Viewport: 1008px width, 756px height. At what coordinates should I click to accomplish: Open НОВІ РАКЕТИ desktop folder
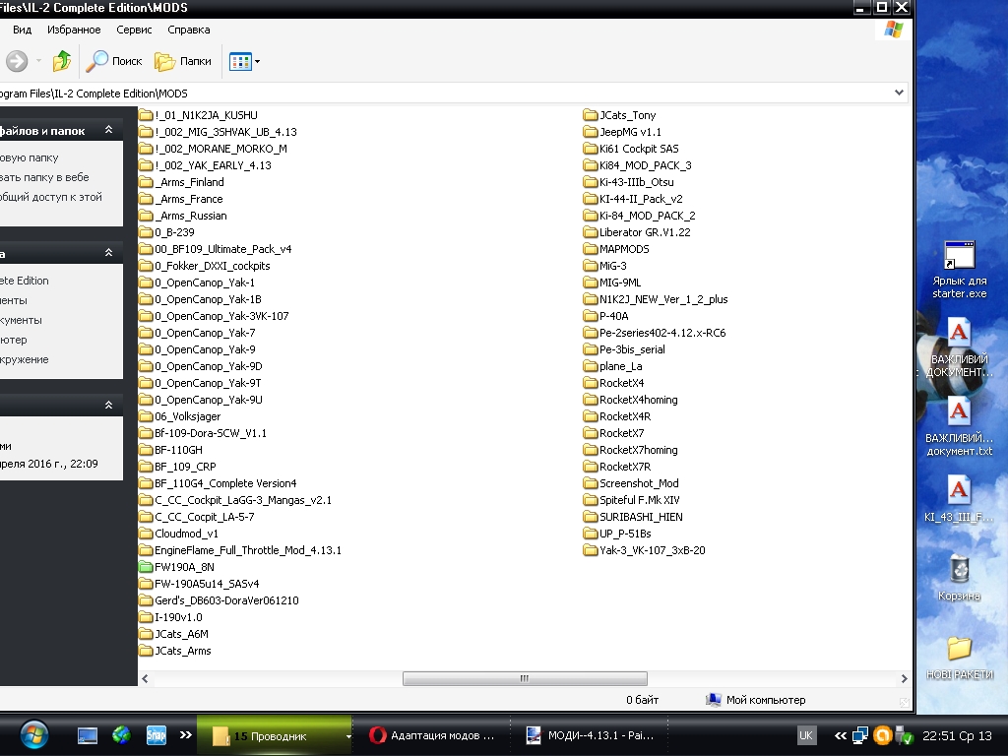click(959, 658)
